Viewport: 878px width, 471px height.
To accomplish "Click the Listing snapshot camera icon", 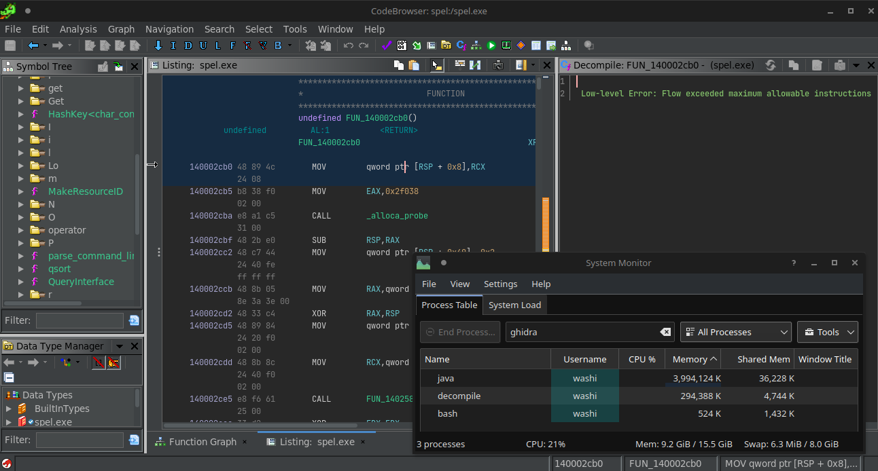I will [498, 65].
